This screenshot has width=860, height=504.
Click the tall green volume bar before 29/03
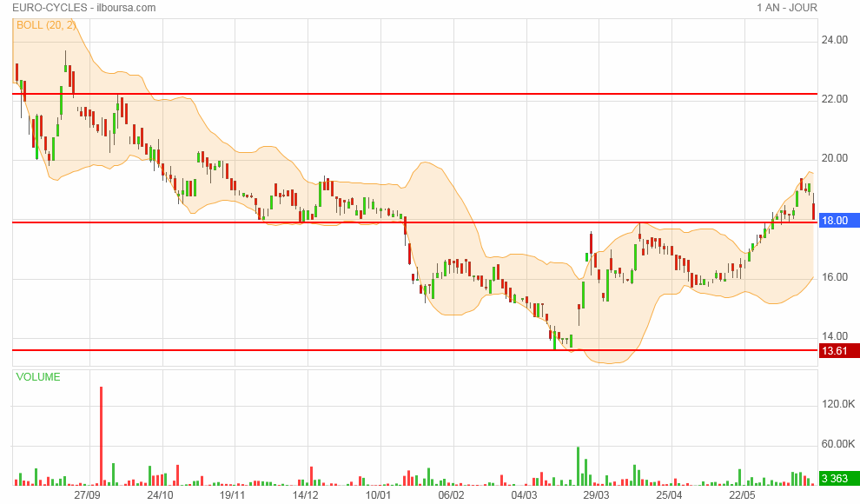578,466
